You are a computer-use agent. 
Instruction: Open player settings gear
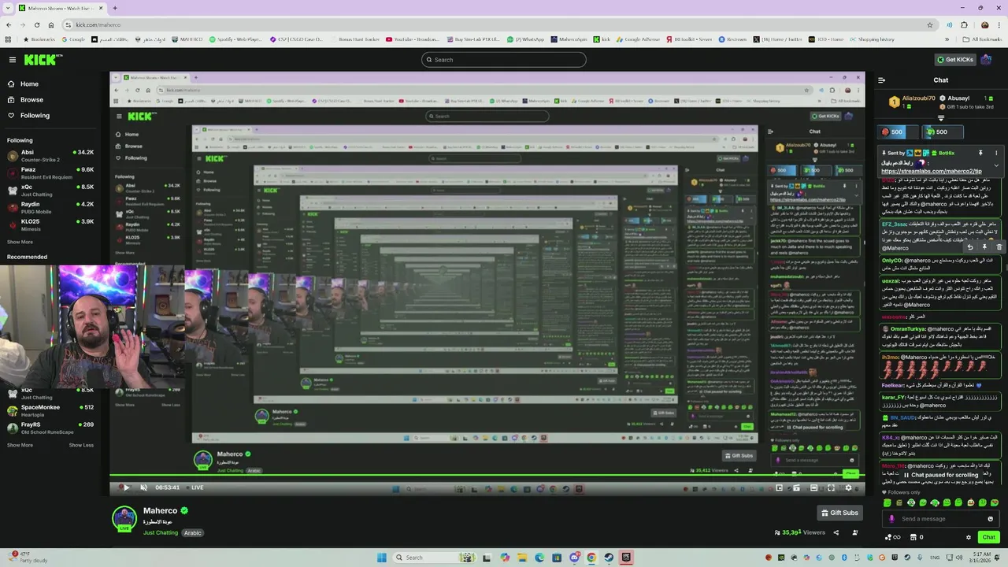pos(849,487)
